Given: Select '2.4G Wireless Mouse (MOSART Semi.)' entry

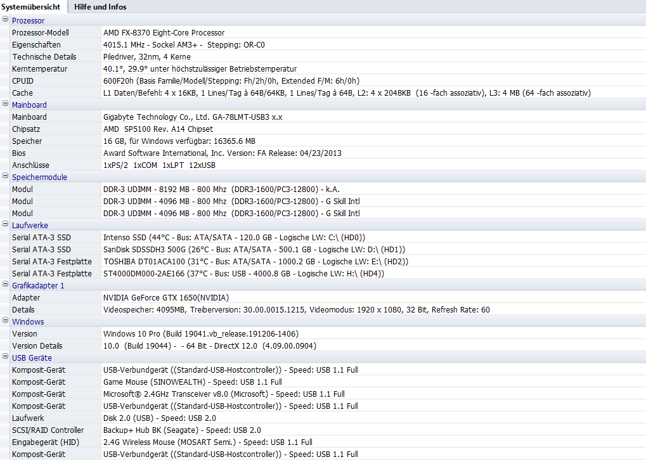Looking at the screenshot, I should pyautogui.click(x=208, y=442).
